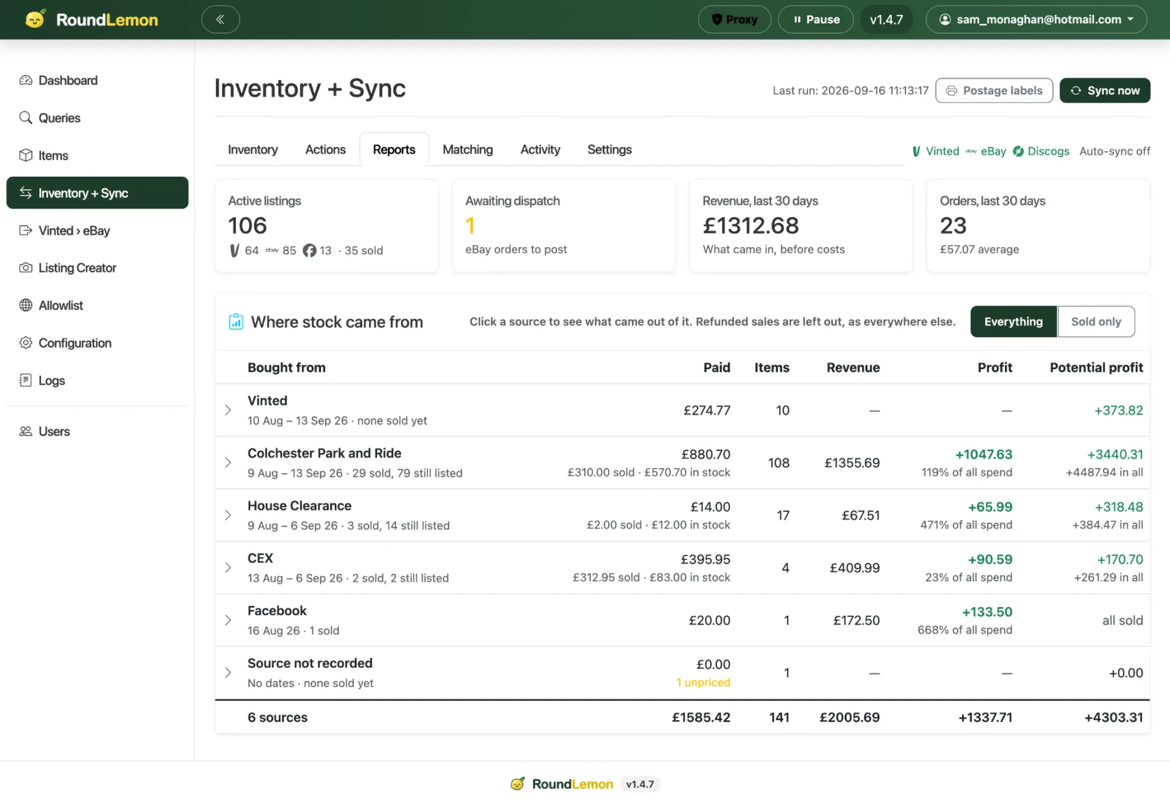
Task: Switch filter to Sold only
Action: pos(1096,322)
